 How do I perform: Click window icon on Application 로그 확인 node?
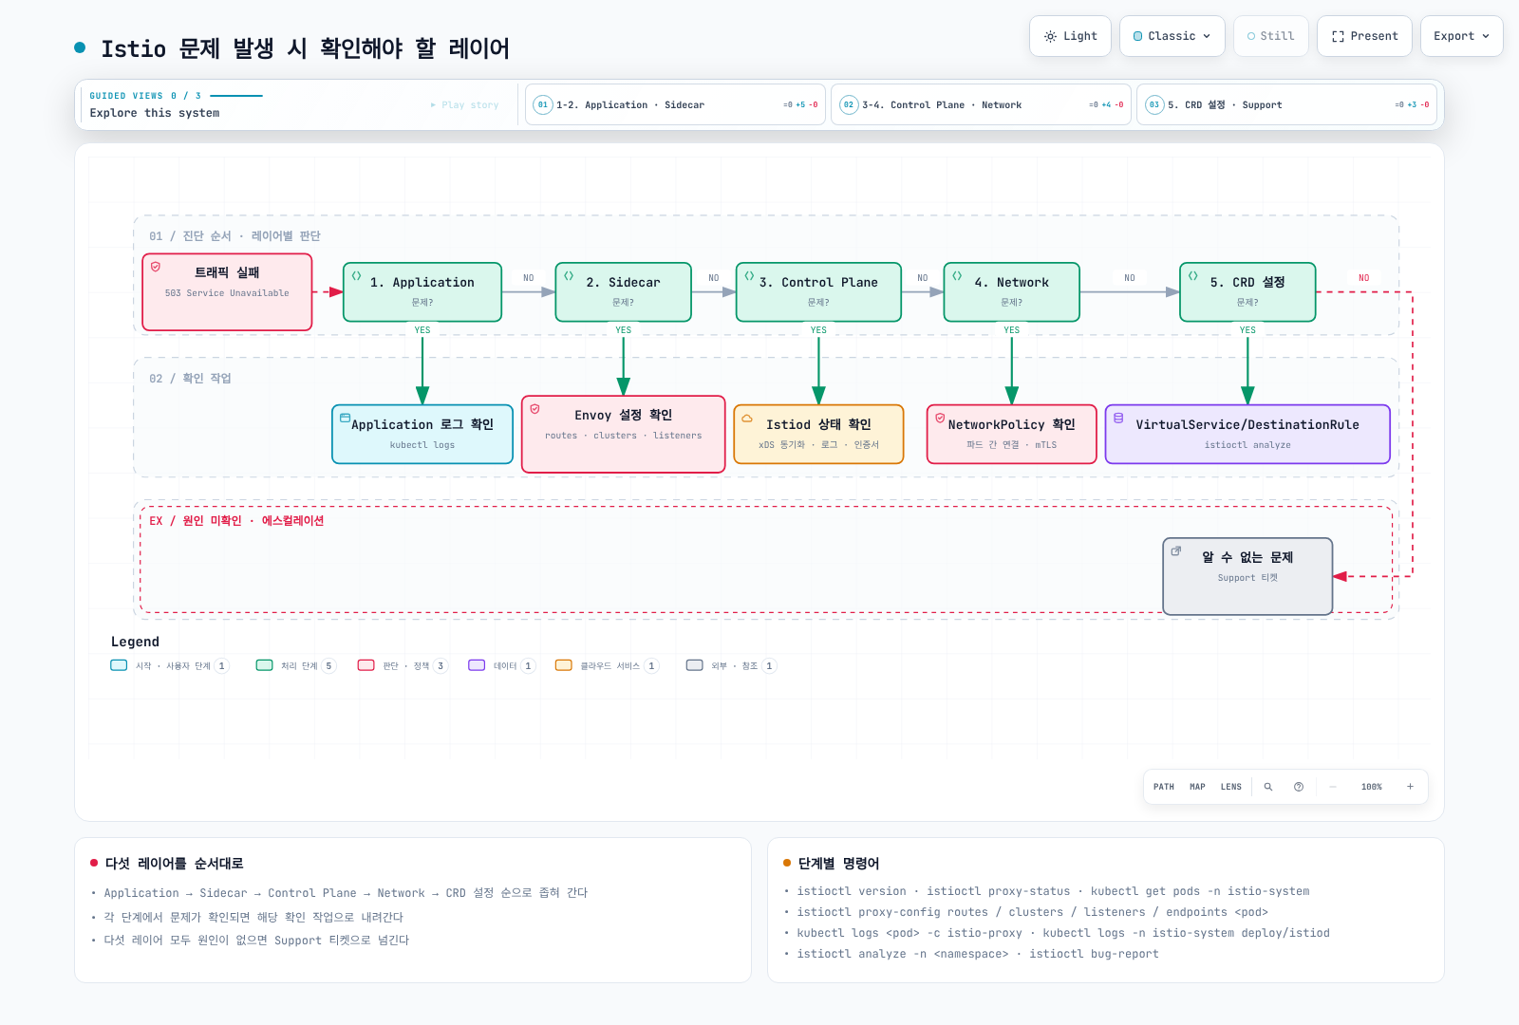coord(346,418)
